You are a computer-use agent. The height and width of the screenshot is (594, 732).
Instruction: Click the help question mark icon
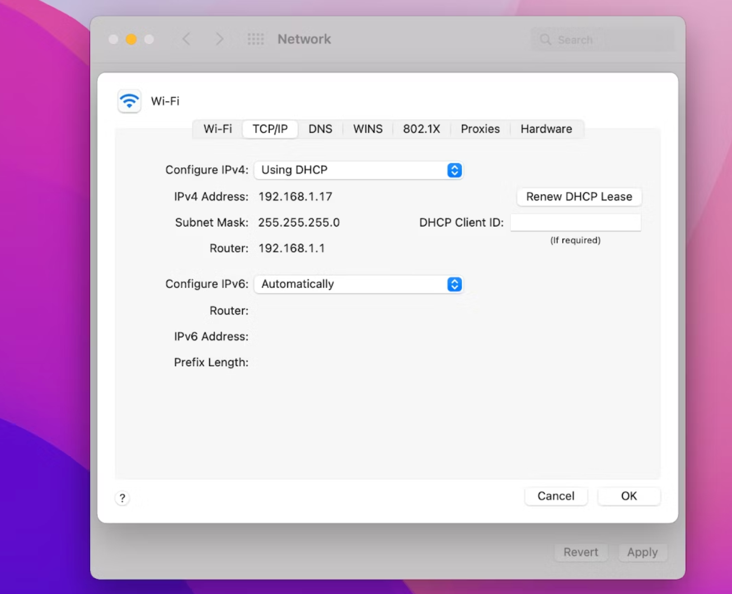pos(123,498)
